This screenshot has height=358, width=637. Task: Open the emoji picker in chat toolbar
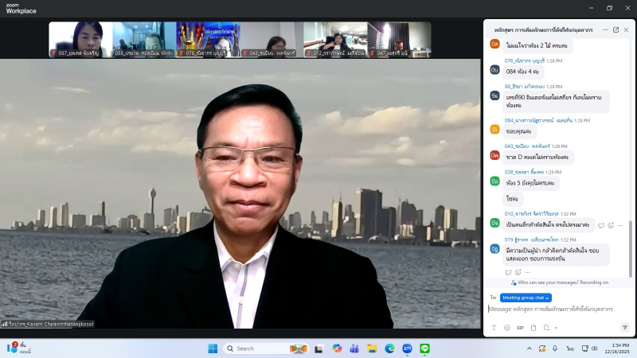pyautogui.click(x=506, y=327)
